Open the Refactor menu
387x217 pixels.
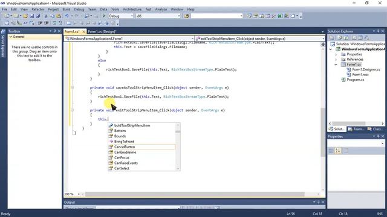37,10
